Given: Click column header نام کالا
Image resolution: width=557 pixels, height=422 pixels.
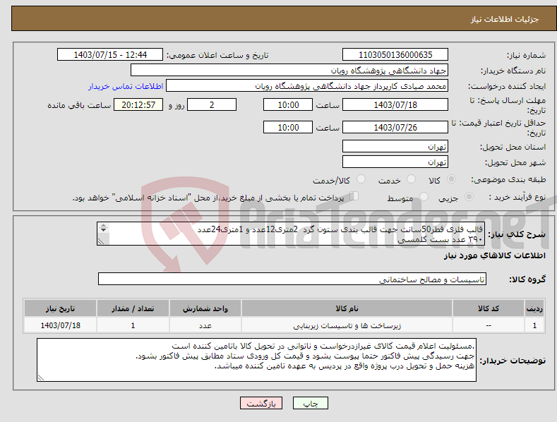Looking at the screenshot, I should click(x=347, y=308).
